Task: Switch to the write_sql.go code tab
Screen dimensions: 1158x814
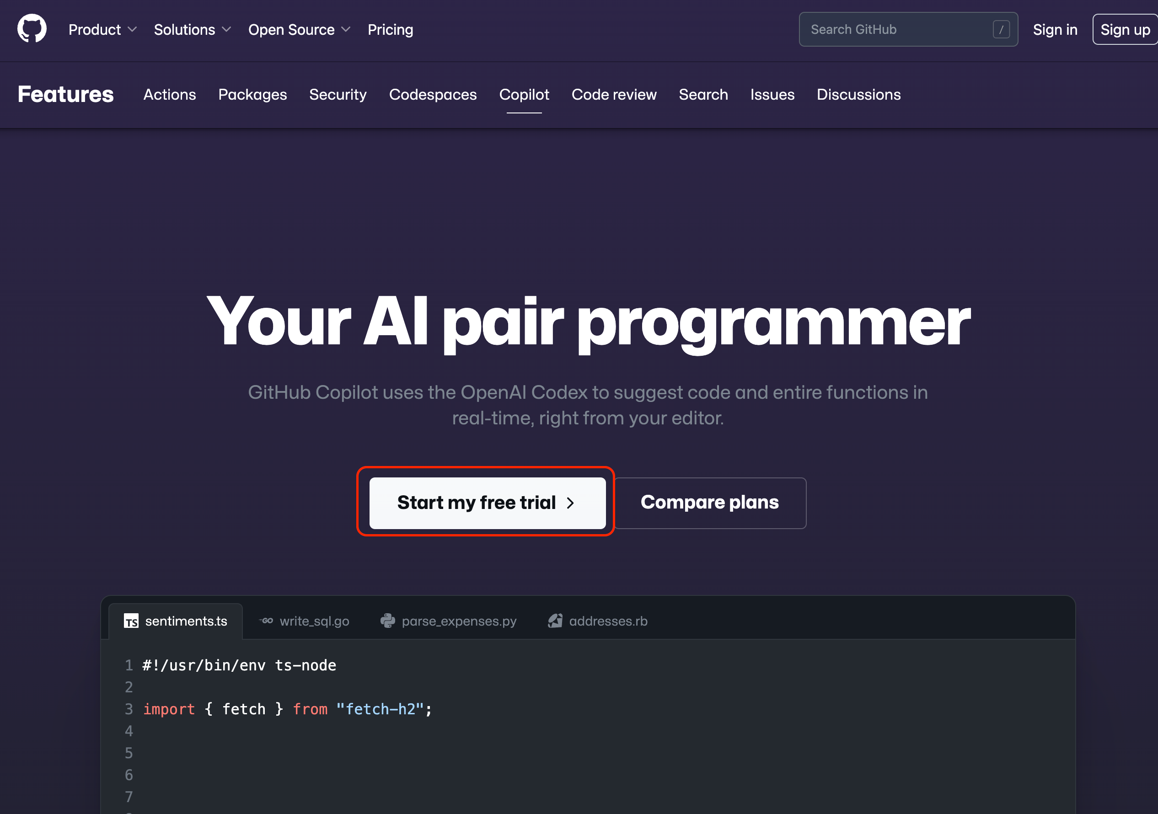Action: point(304,621)
